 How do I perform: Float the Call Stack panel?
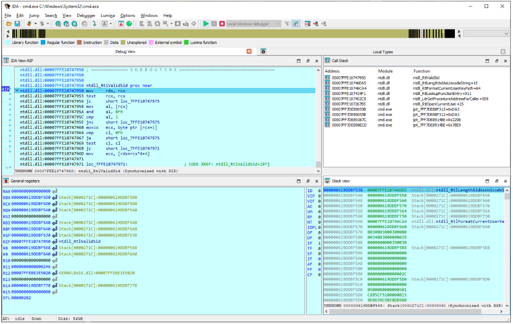pos(496,61)
